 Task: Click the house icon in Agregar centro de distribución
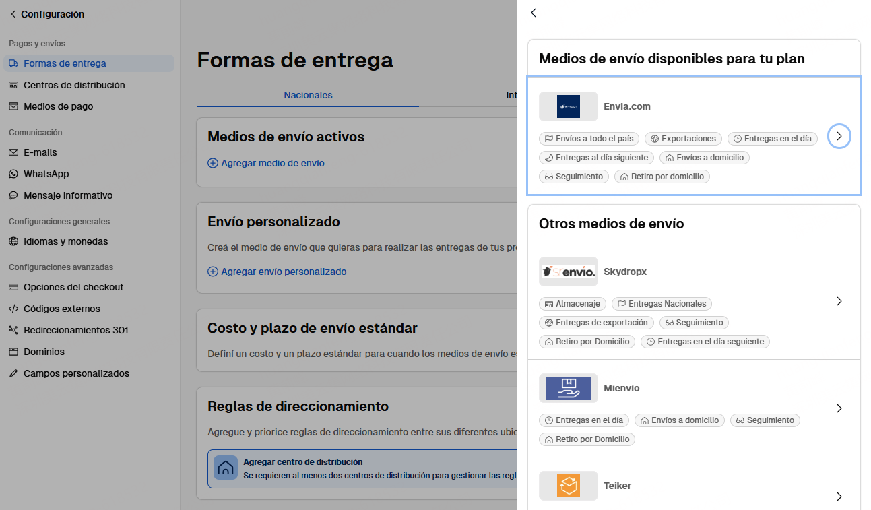(x=226, y=468)
